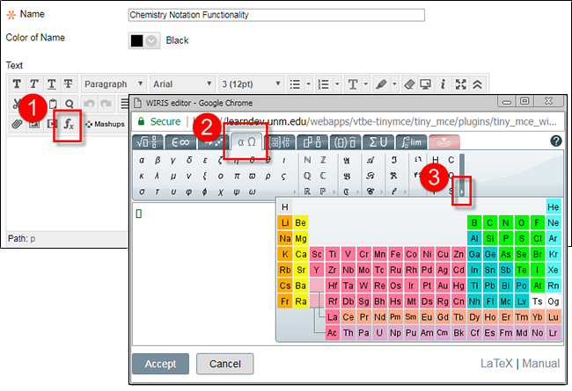Switch to Greek letters symbols tab
572x391 pixels.
tap(247, 141)
